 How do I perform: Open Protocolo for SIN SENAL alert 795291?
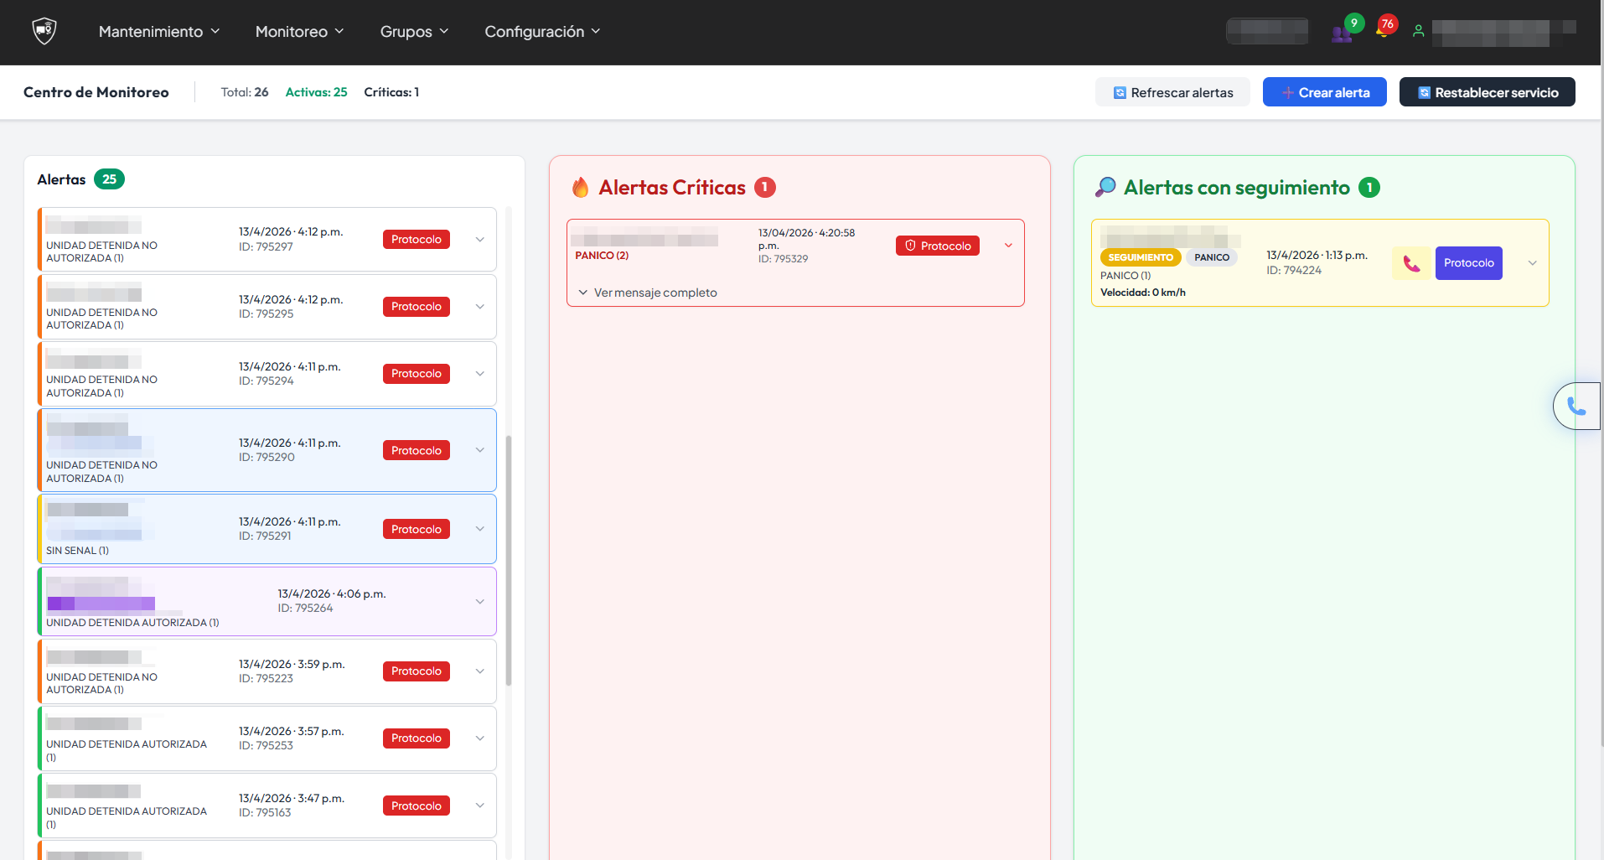[x=417, y=530]
